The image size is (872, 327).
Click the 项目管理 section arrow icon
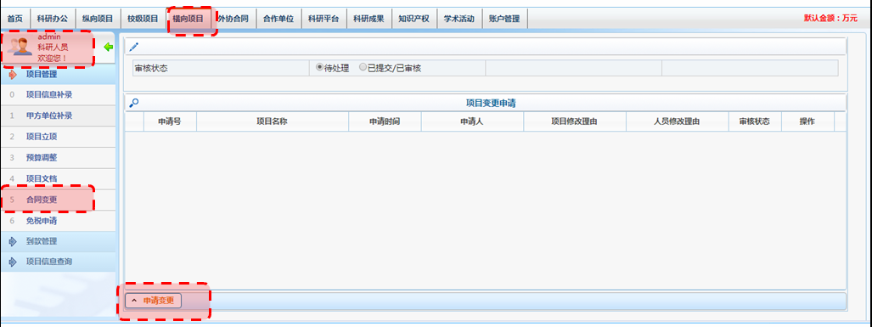(x=14, y=75)
